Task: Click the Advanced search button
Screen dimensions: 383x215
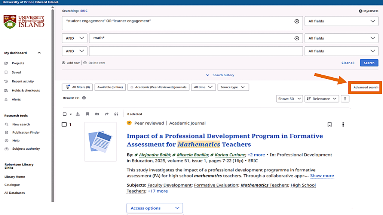Action: [366, 87]
